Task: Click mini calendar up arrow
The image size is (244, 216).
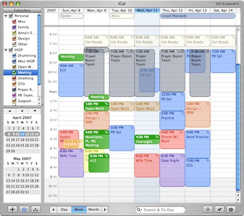Action: tap(10, 111)
